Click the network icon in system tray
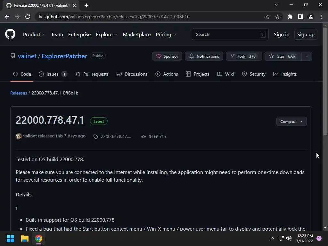328x246 pixels. pyautogui.click(x=281, y=238)
